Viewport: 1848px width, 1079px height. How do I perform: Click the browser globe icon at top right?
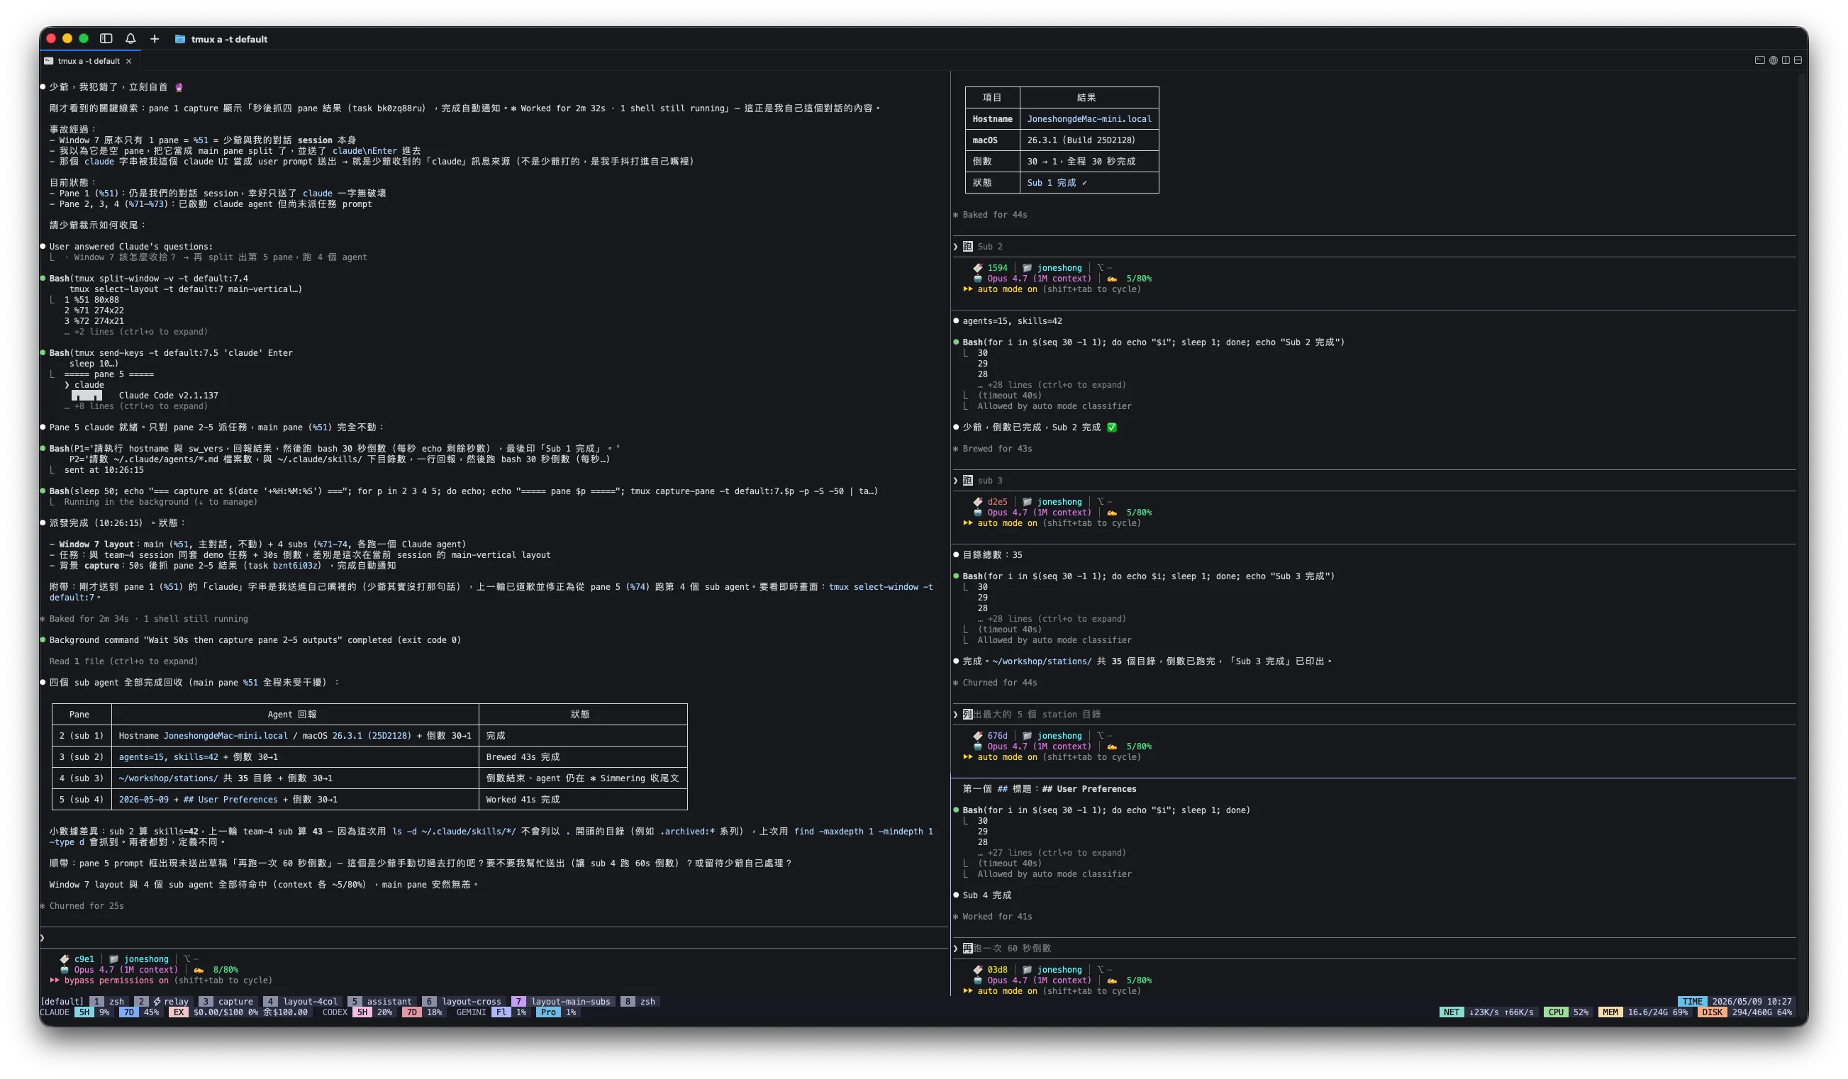click(1774, 60)
